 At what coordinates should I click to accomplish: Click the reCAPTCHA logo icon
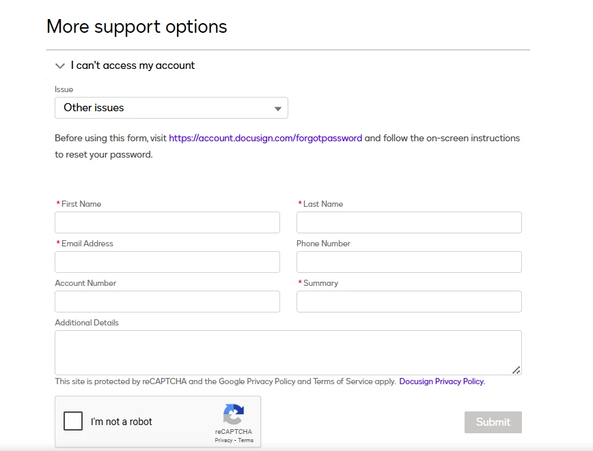tap(234, 414)
